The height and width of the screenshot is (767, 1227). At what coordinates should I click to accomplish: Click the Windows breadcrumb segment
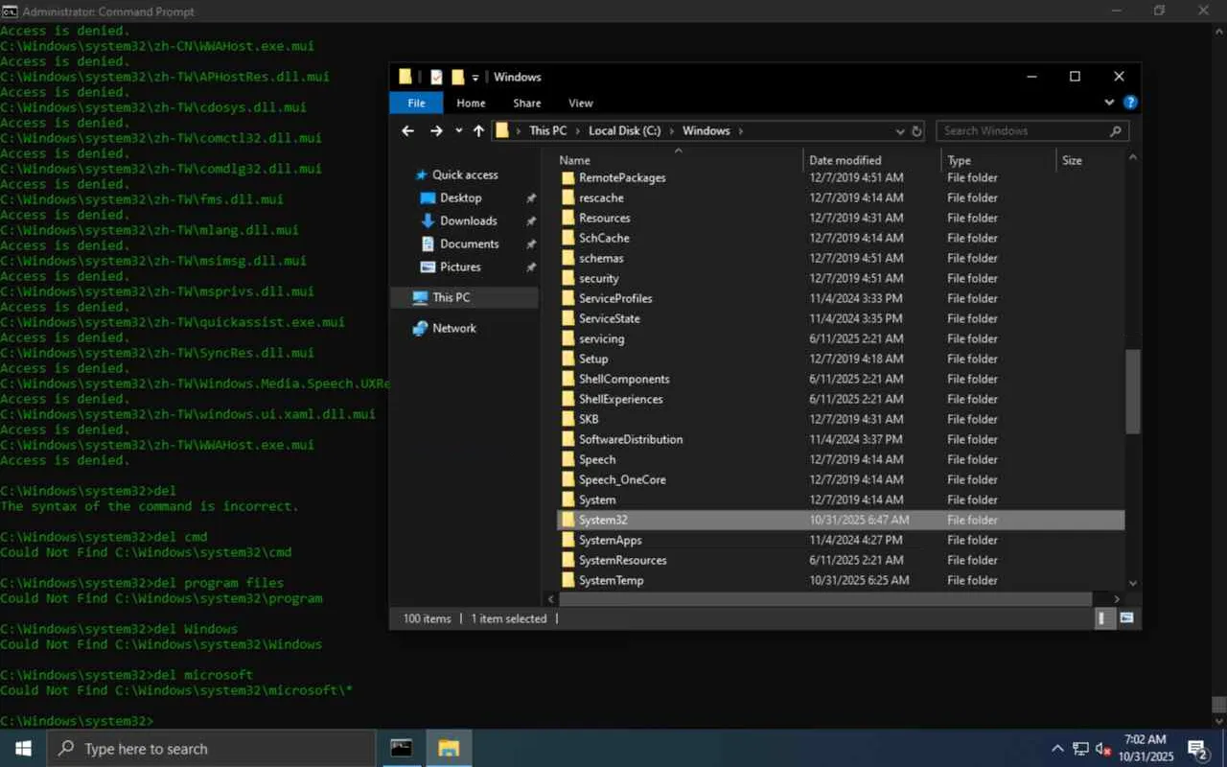pyautogui.click(x=706, y=131)
